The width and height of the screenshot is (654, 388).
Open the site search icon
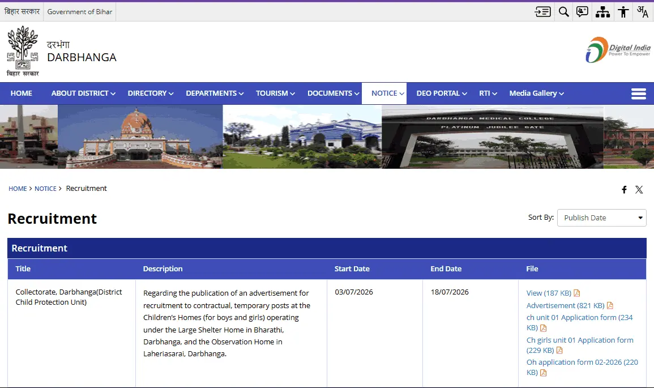[563, 12]
